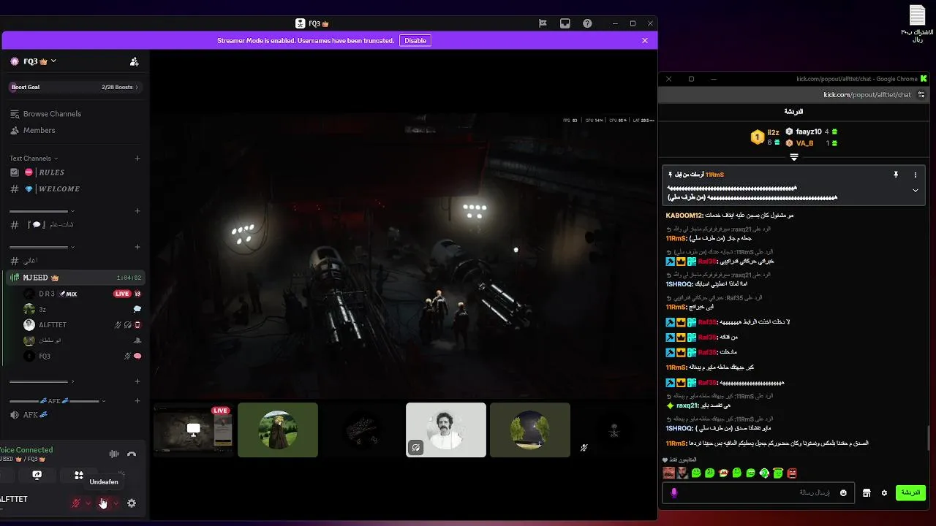Click the green الدردشة send button

[910, 492]
